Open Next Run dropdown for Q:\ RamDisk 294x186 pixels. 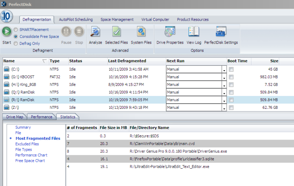pos(224,93)
